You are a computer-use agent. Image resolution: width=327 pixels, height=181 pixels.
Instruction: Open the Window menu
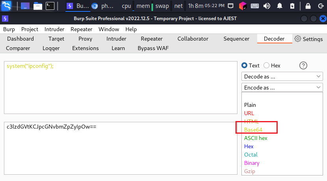(108, 29)
